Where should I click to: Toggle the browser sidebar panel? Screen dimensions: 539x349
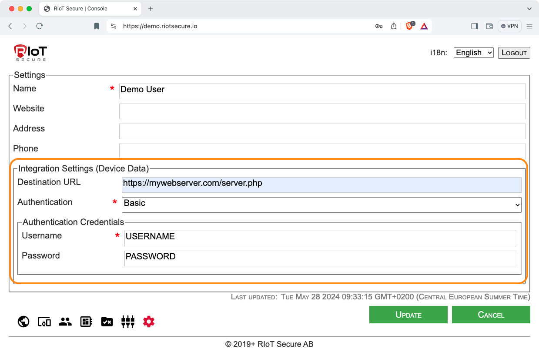pyautogui.click(x=475, y=26)
